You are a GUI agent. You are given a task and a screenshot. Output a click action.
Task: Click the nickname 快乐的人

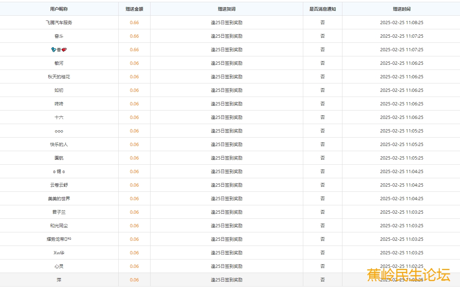[x=59, y=145]
